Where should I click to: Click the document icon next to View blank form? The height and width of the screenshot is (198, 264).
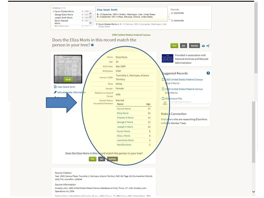tap(55, 87)
